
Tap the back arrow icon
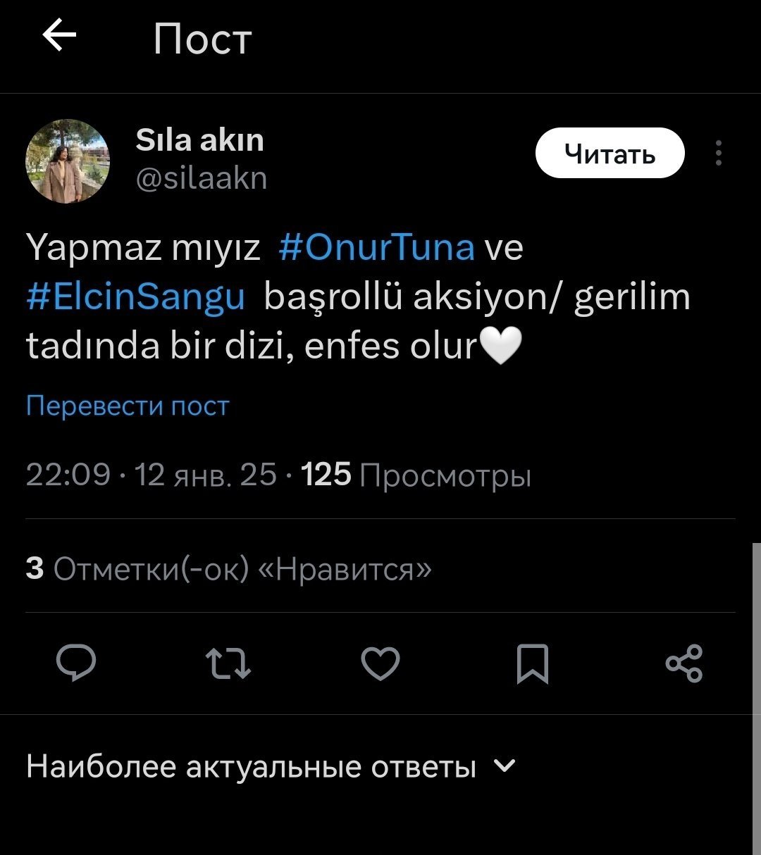59,37
